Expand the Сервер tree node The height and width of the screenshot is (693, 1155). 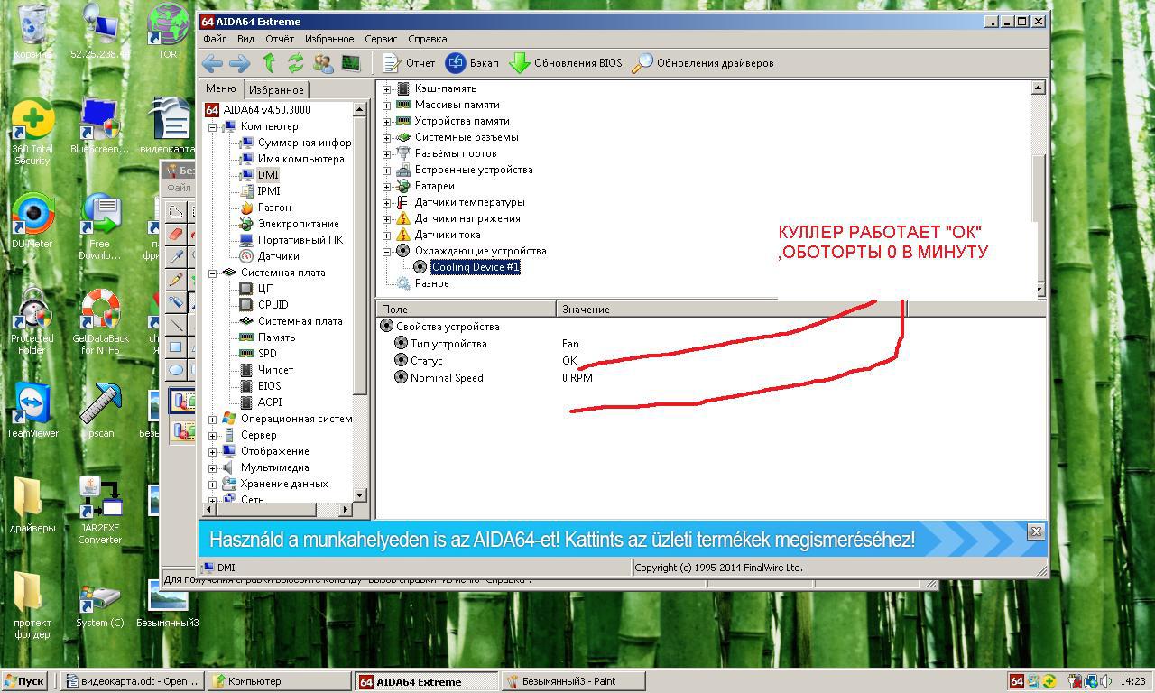tap(213, 435)
